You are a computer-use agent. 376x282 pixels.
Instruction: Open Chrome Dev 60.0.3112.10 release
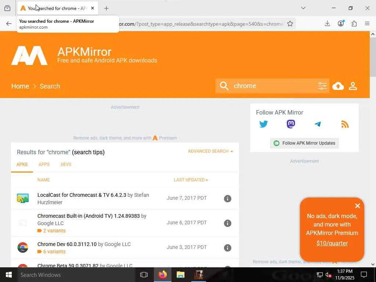67,244
